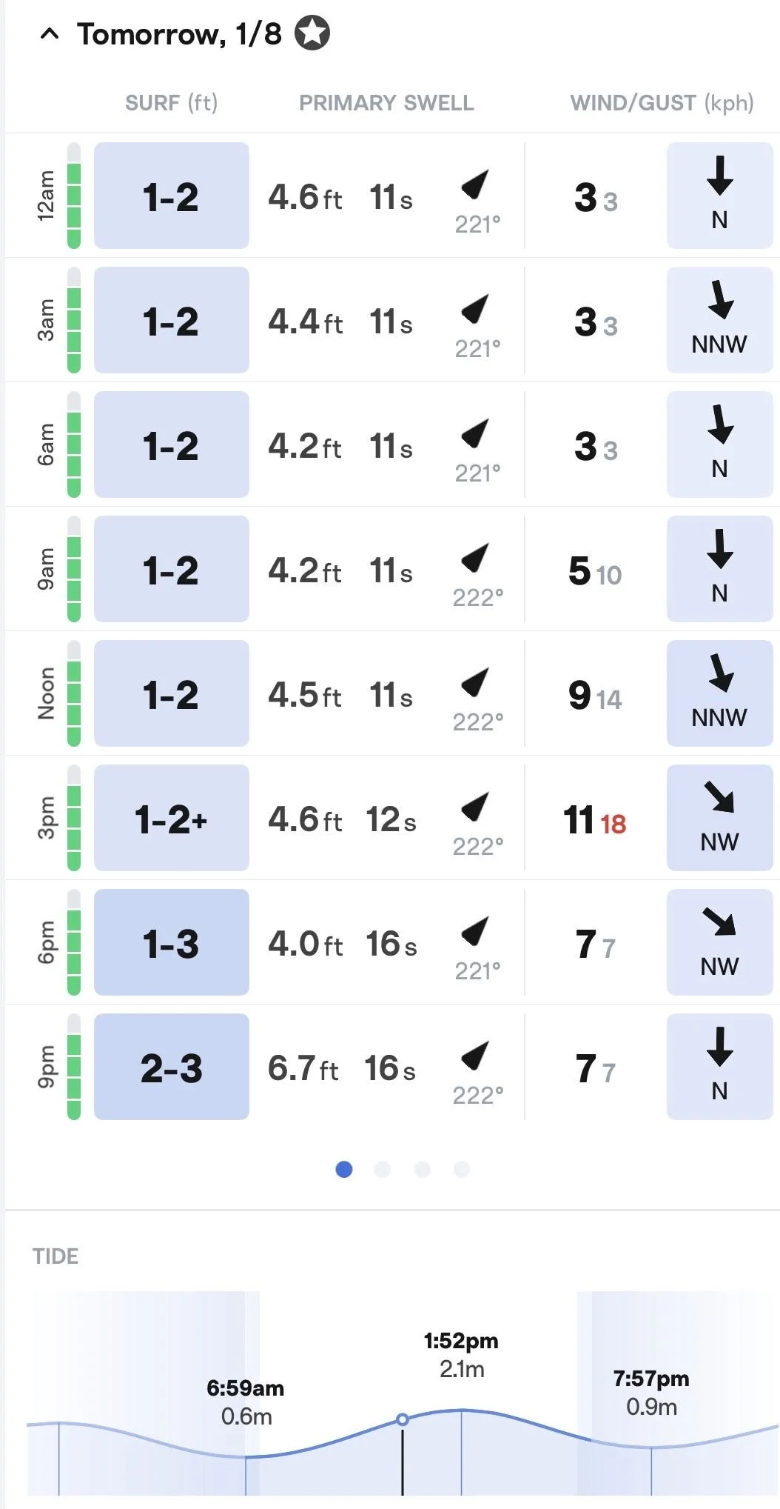Click the 6pm surf height 1-3 tile
The image size is (780, 1509).
[172, 942]
